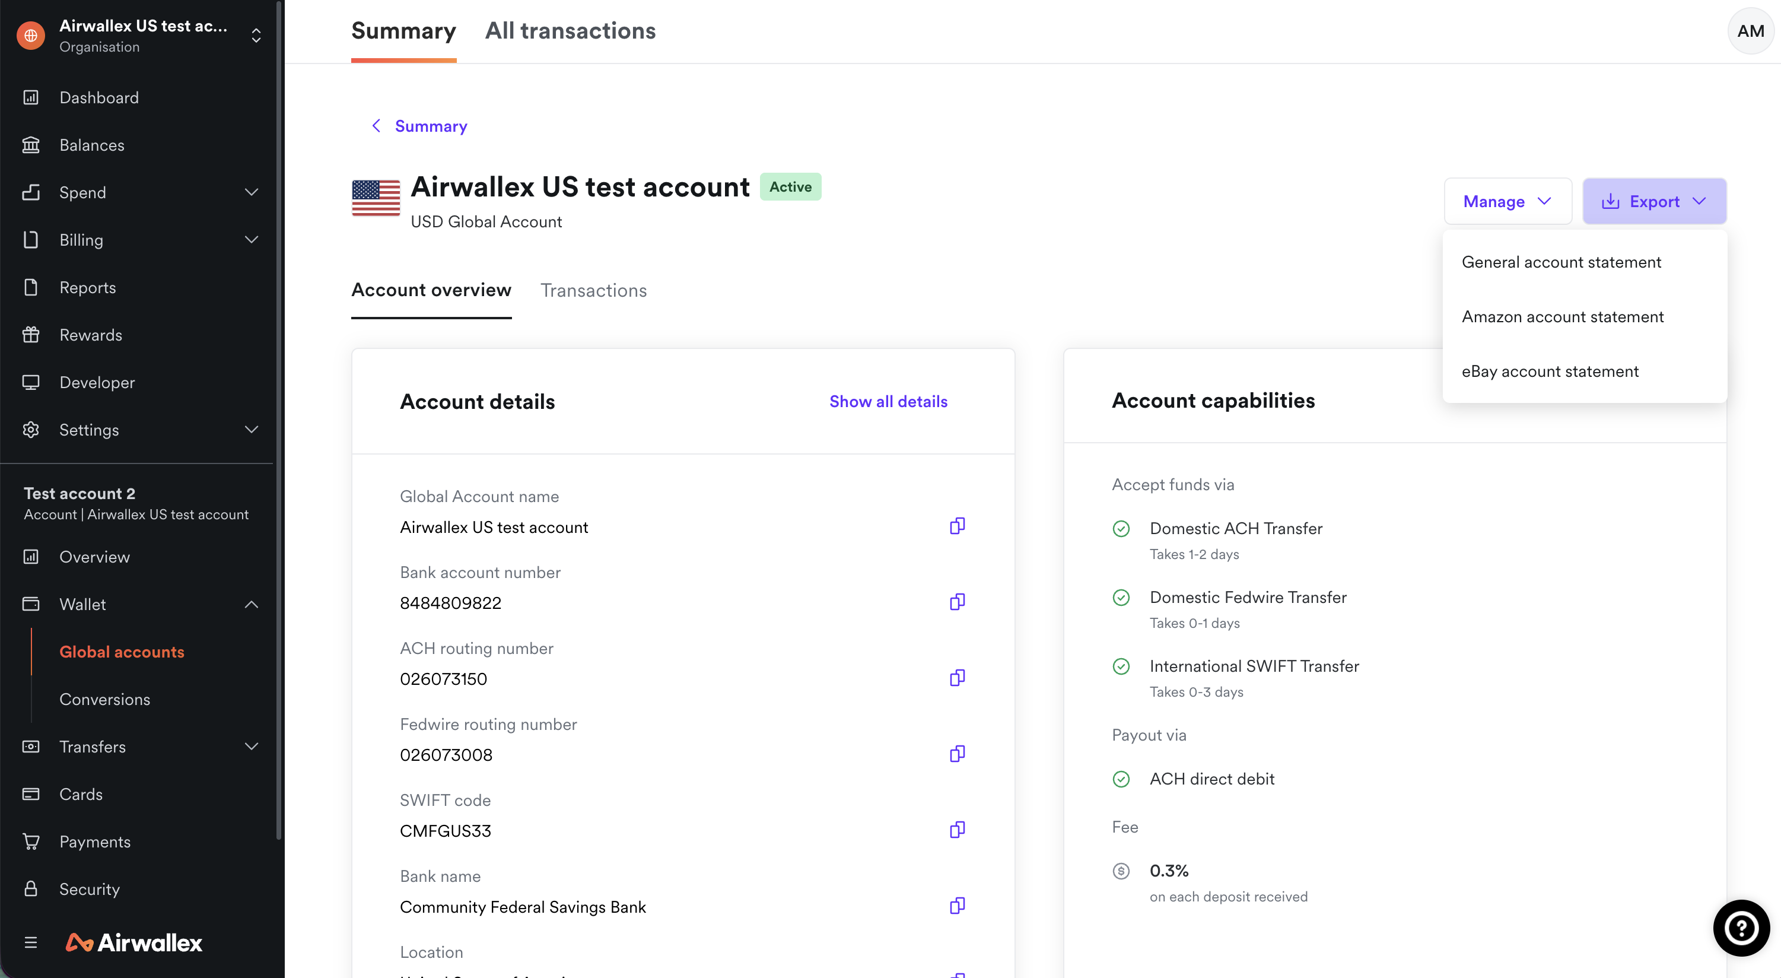Click the Domestic ACH Transfer capability

coord(1236,529)
